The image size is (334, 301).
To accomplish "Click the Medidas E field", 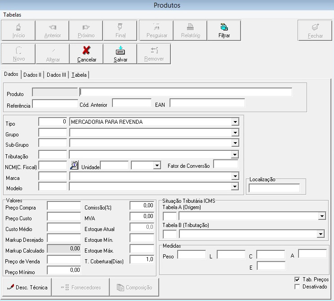I will click(271, 266).
